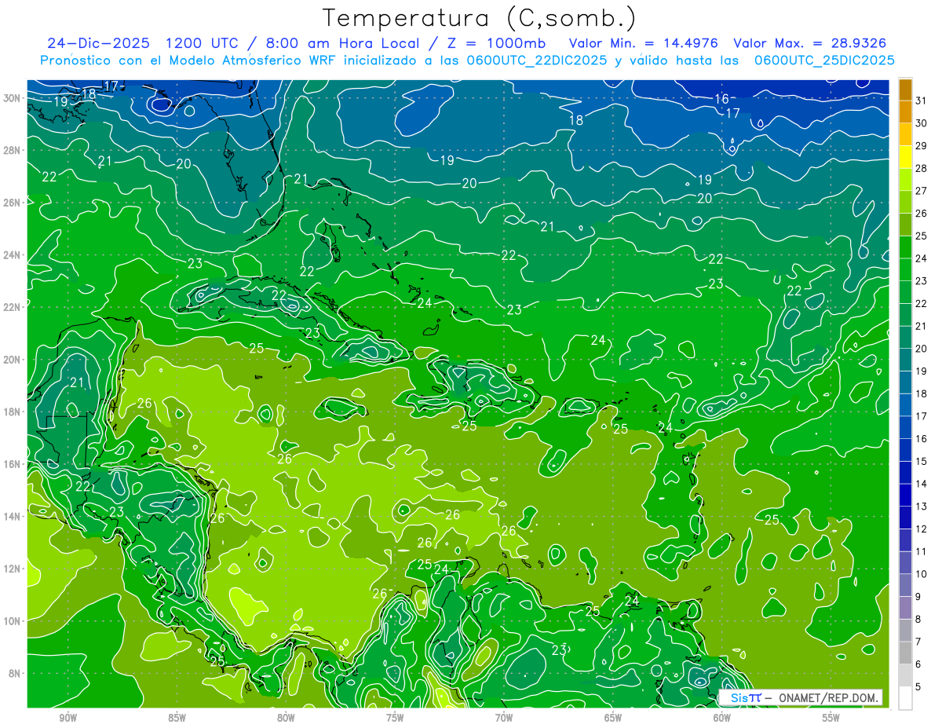This screenshot has width=942, height=728.
Task: Click the "28N" latitude axis label
Action: [13, 150]
